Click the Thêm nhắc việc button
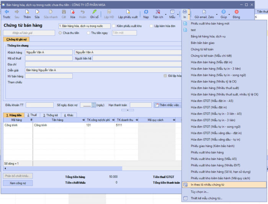The image size is (268, 204). coord(167,105)
